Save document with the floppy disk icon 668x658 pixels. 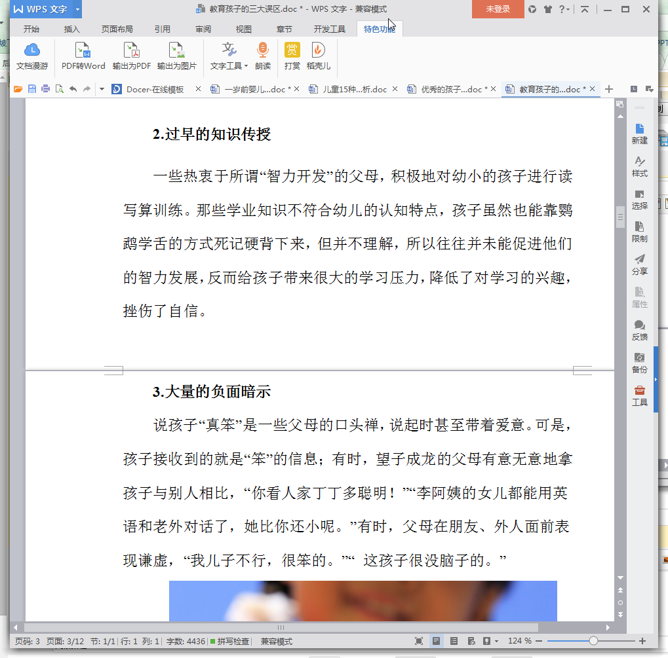[x=32, y=89]
